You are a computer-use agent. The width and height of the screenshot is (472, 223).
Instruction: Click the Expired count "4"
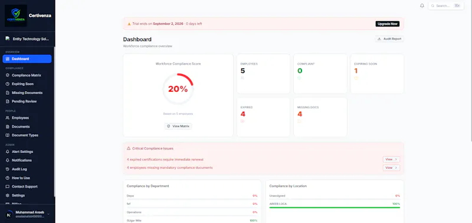(243, 114)
